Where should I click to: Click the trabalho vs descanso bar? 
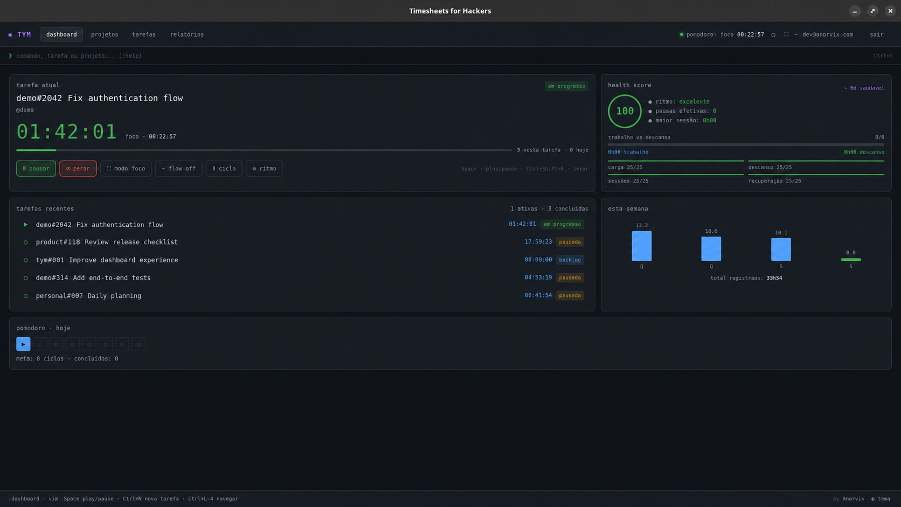(746, 144)
